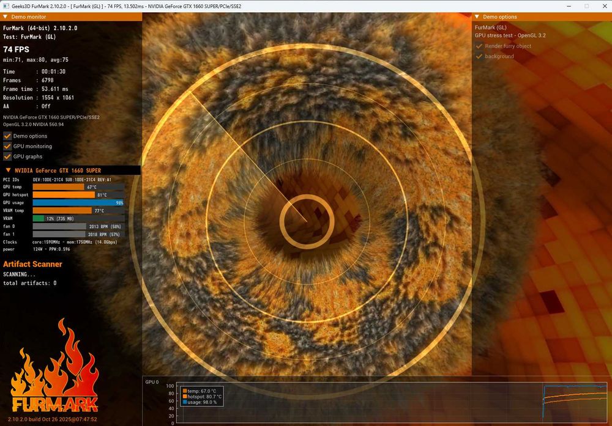Screen dimensions: 612x426
Task: Click the FurMark flame logo
Action: [54, 365]
